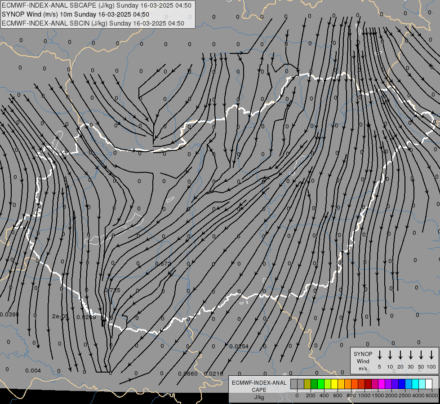Click the wind legend arrow labeled 20
440x404 pixels.
point(400,355)
